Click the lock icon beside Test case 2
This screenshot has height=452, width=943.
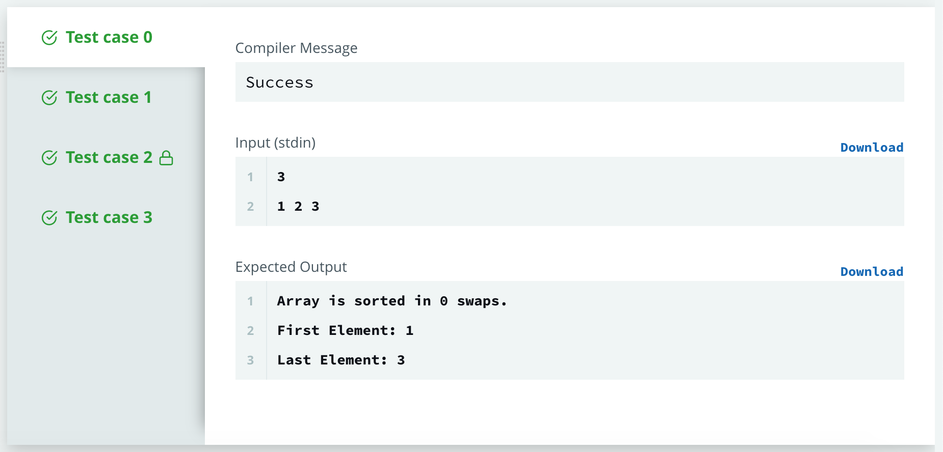tap(166, 158)
